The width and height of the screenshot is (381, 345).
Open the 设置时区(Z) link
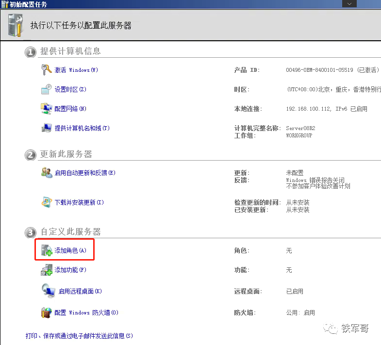pos(70,89)
